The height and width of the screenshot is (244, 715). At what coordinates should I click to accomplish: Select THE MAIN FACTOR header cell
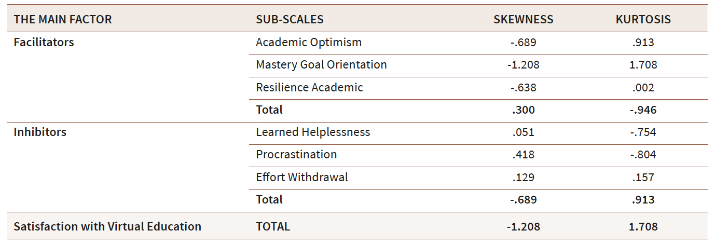[62, 20]
